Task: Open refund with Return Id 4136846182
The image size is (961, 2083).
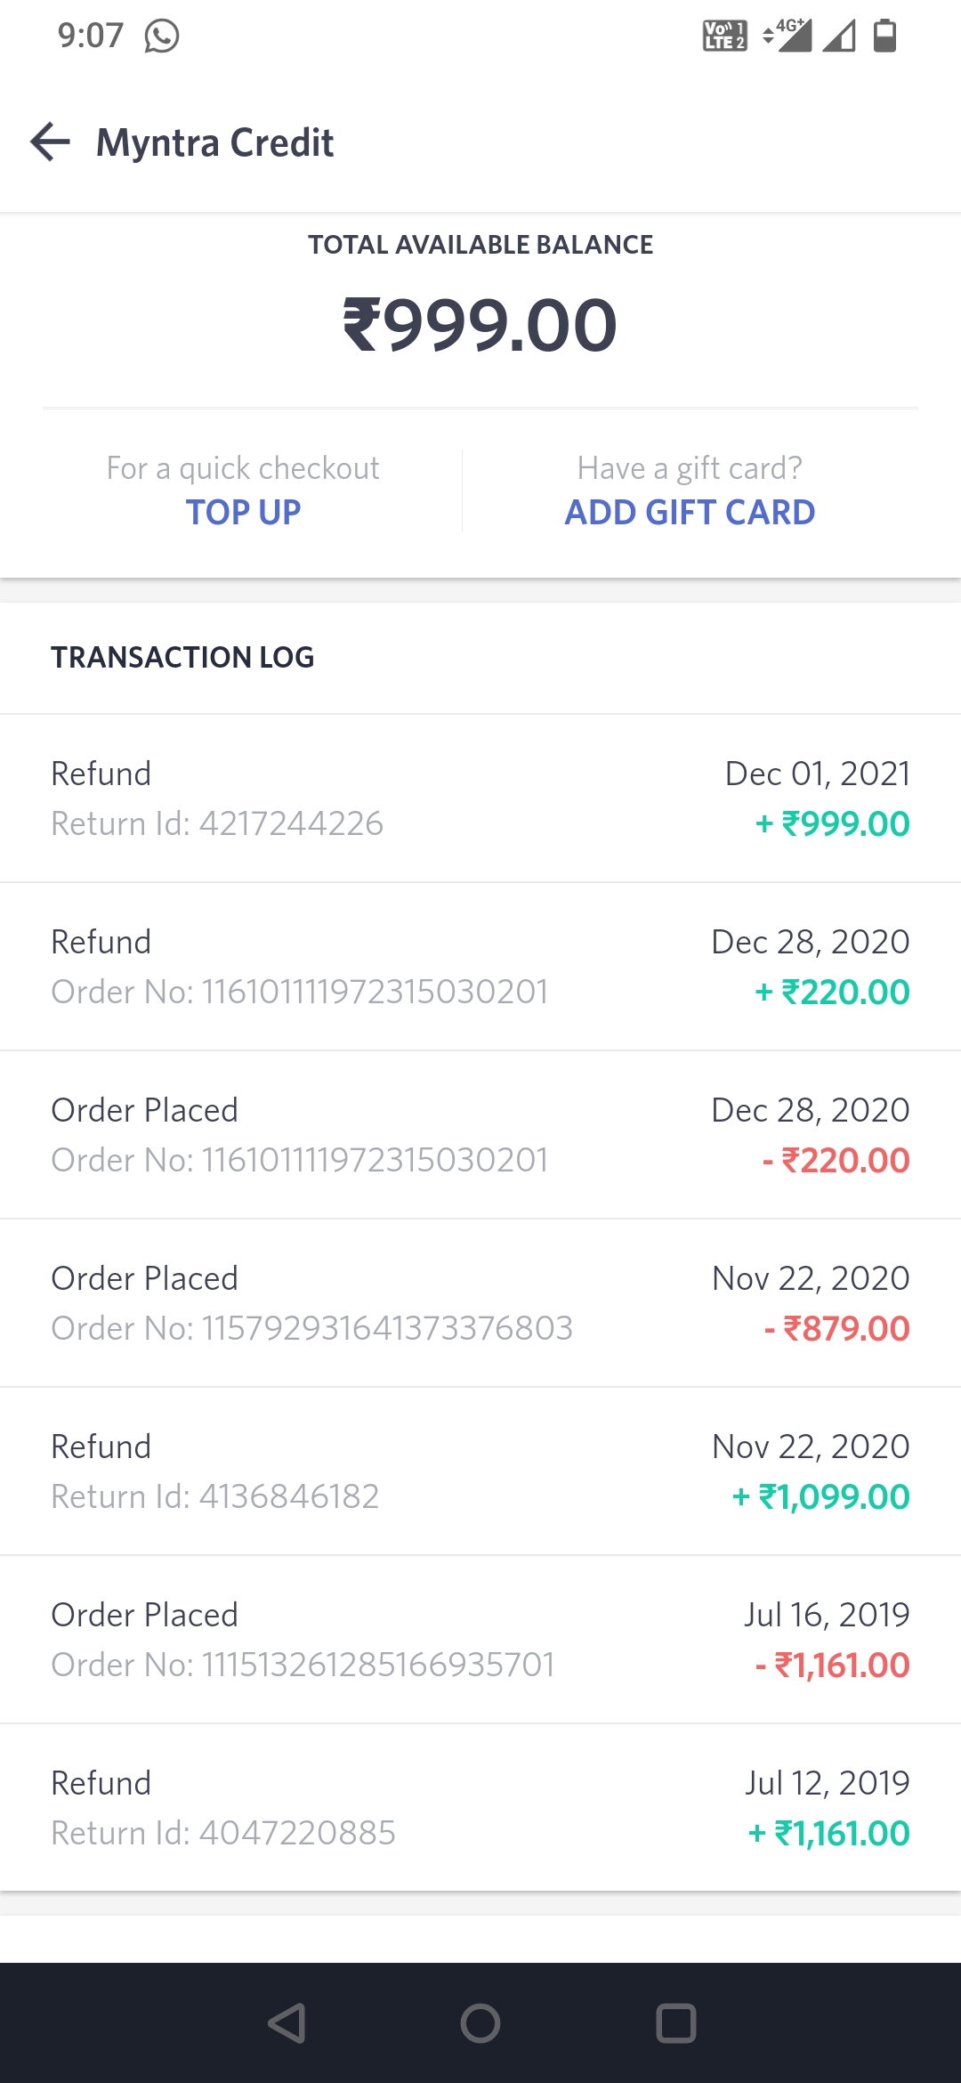Action: pyautogui.click(x=480, y=1471)
